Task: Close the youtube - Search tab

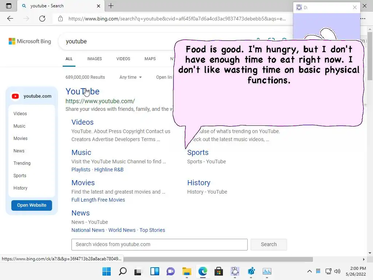Action: click(98, 6)
